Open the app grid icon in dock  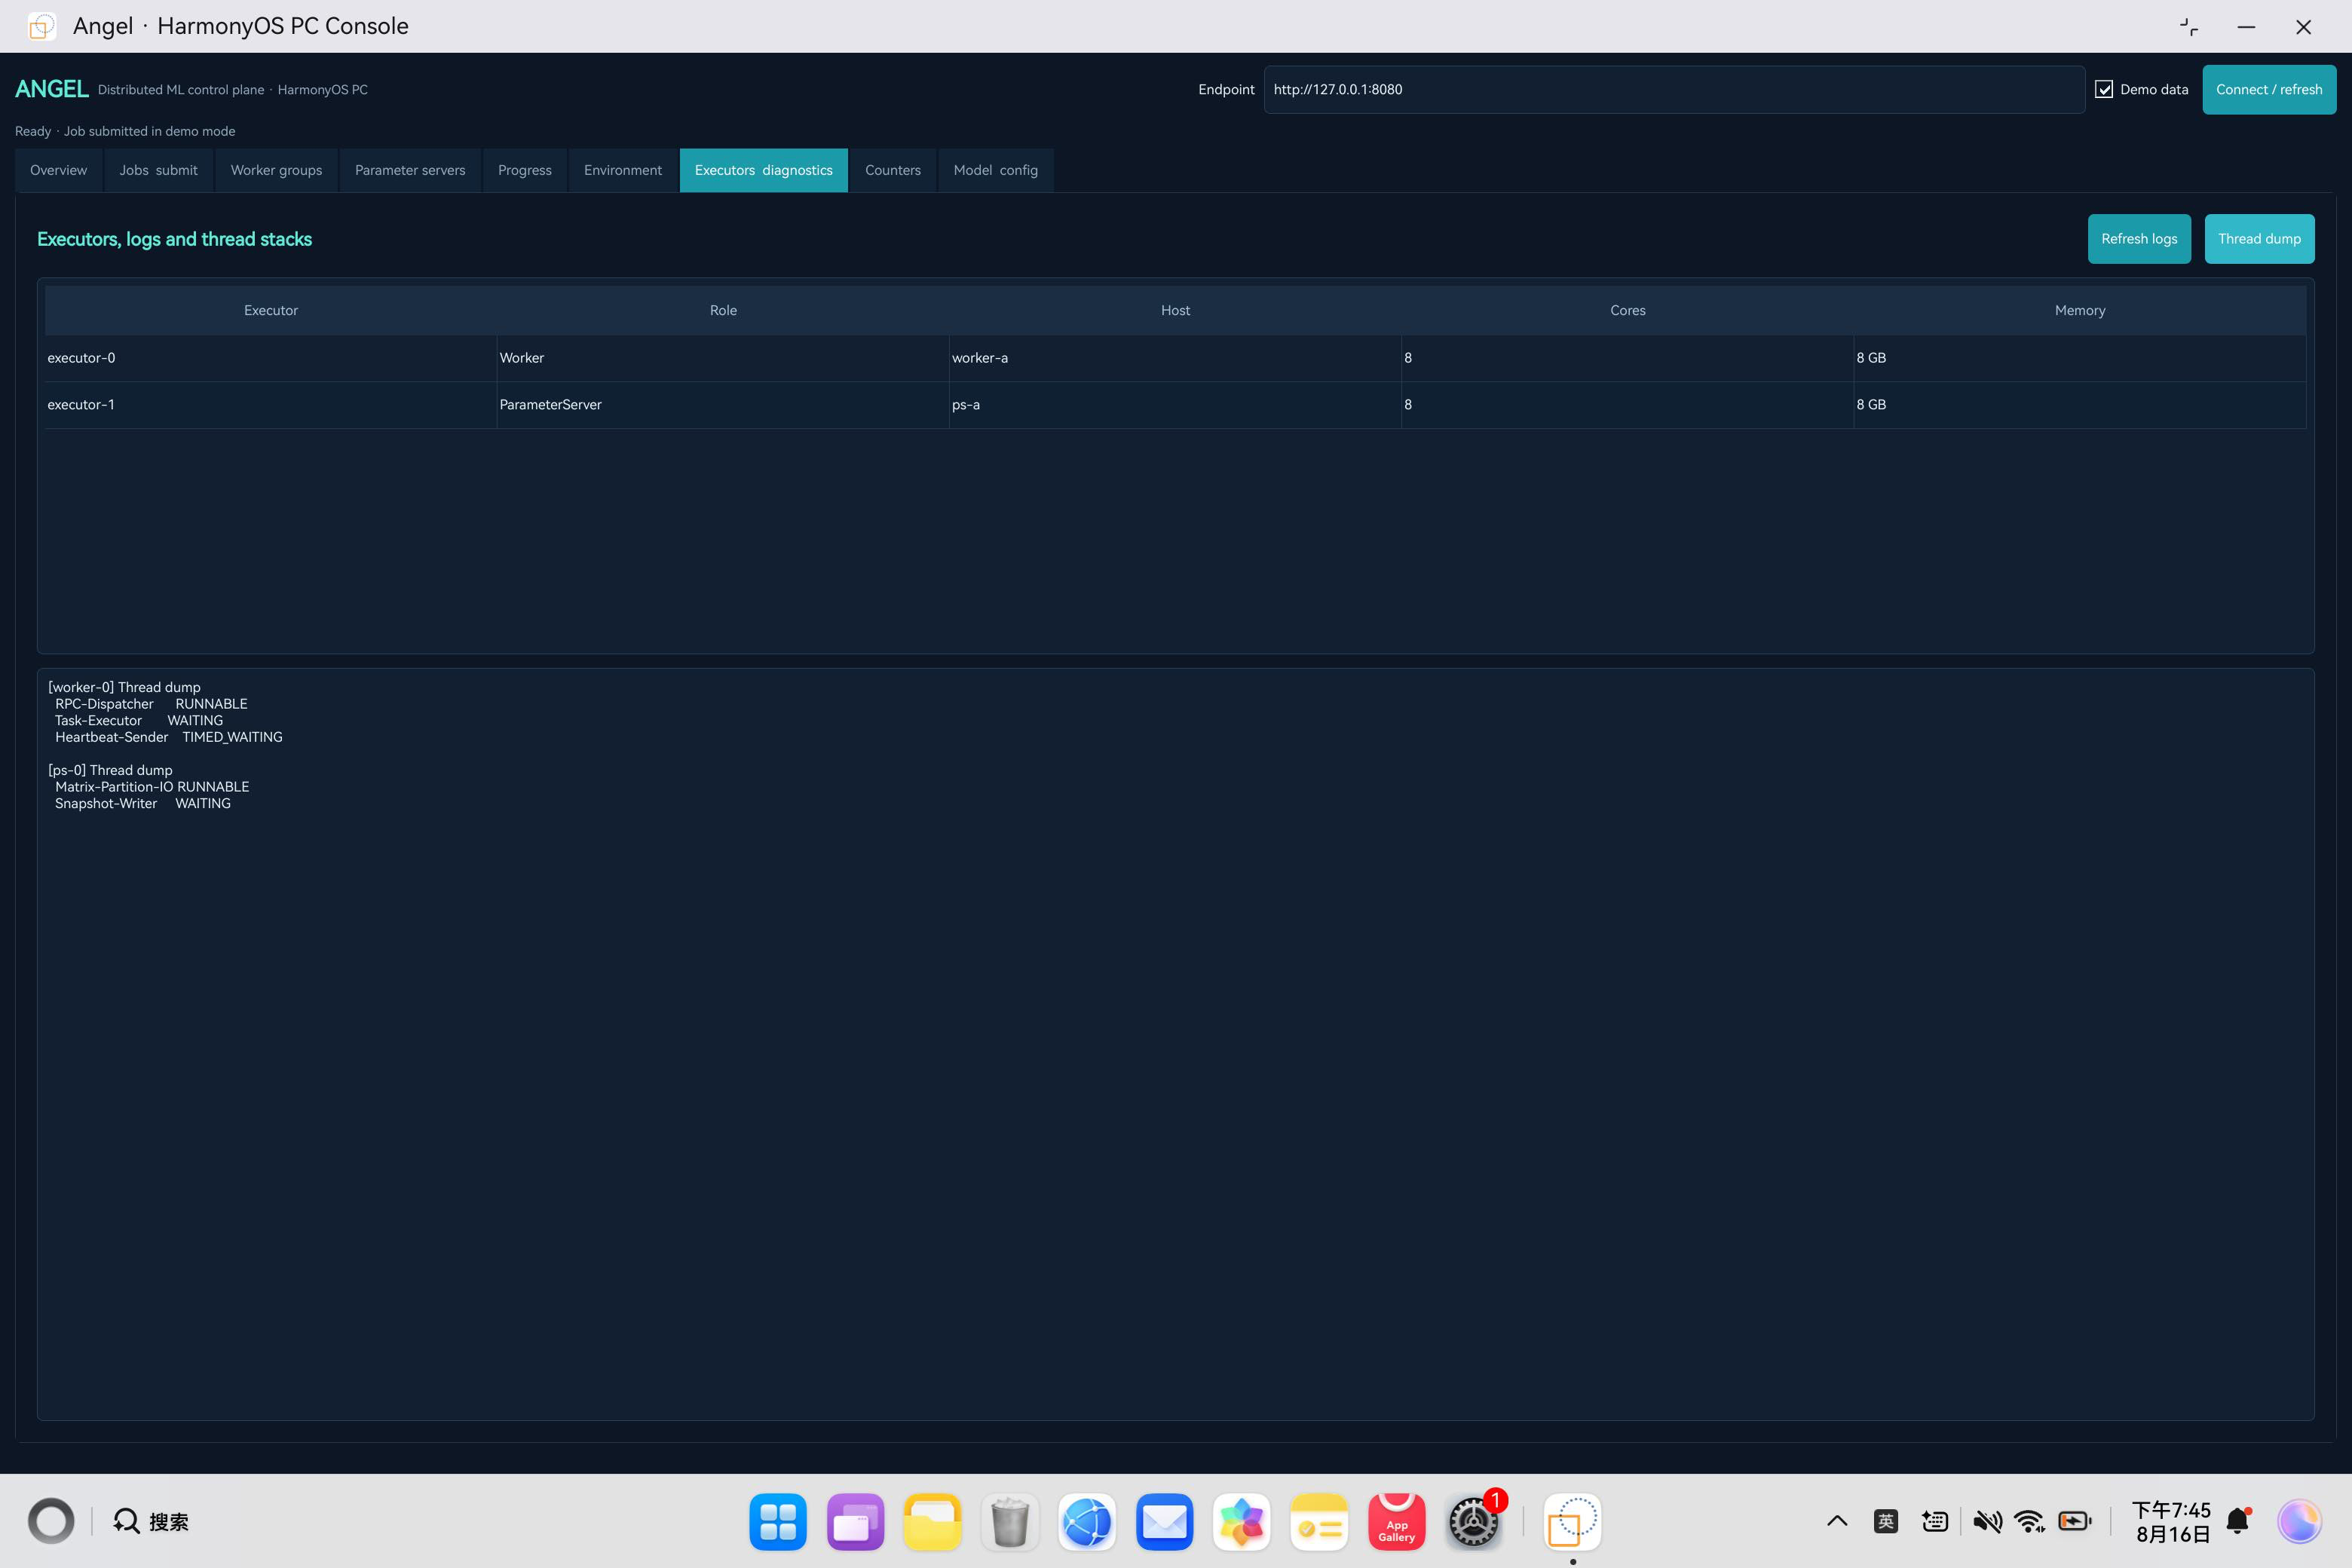pos(778,1522)
